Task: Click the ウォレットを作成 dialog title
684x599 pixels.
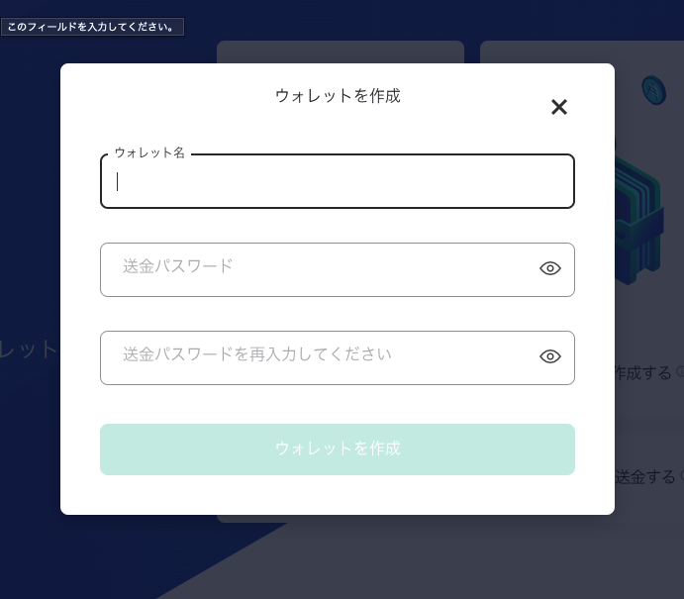Action: point(338,96)
